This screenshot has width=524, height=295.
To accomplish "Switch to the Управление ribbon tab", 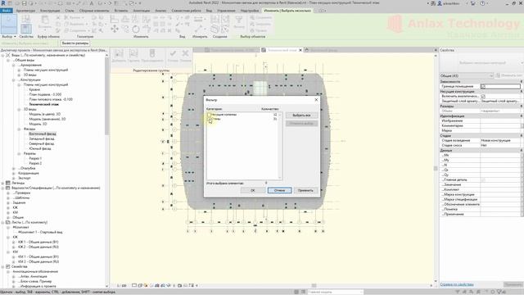I will pos(226,11).
